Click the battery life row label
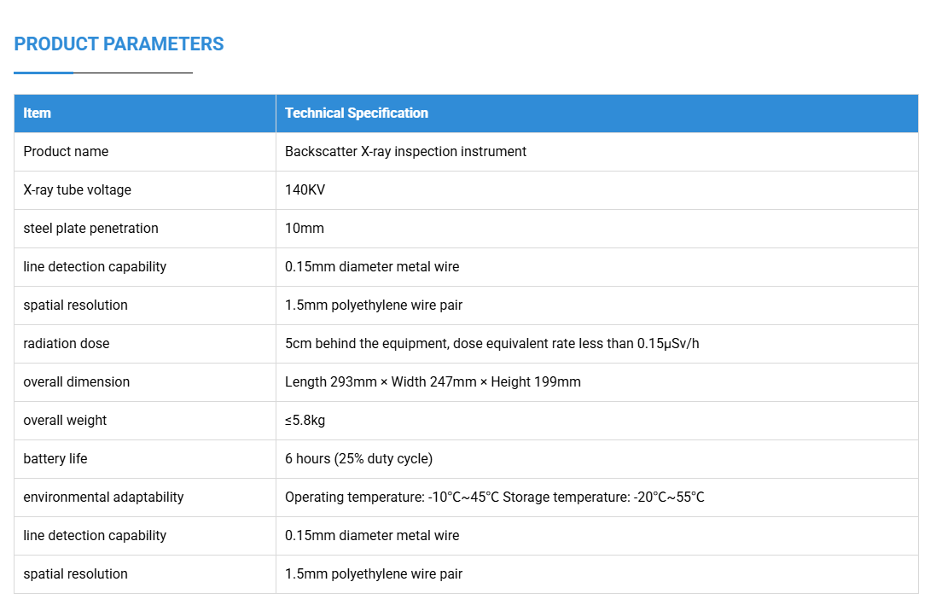This screenshot has height=611, width=936. click(55, 459)
